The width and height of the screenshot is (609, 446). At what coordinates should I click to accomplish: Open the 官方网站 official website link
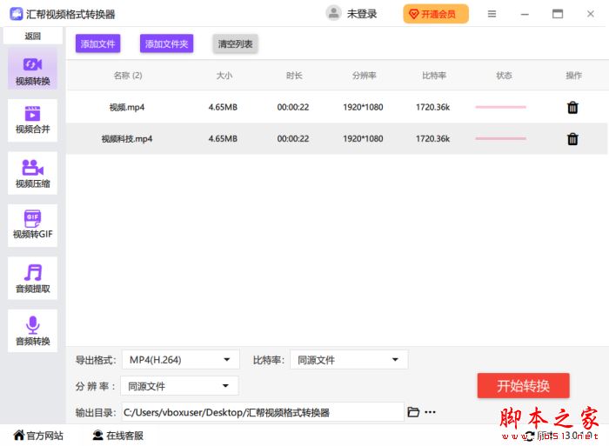38,436
